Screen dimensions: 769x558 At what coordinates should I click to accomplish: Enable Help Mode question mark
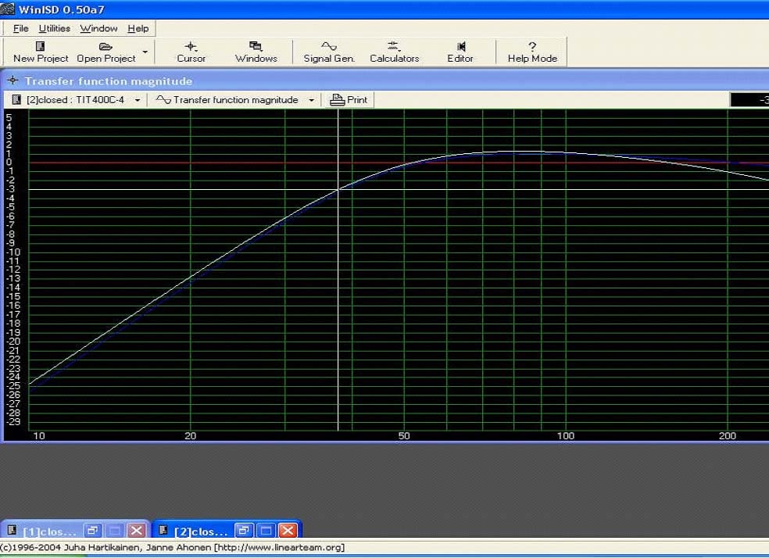click(532, 48)
